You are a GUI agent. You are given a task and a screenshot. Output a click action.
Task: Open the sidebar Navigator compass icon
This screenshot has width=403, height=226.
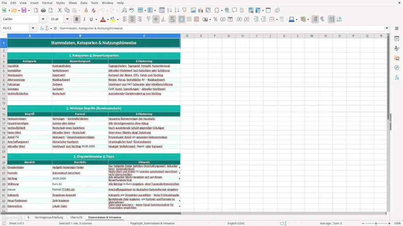[x=397, y=68]
